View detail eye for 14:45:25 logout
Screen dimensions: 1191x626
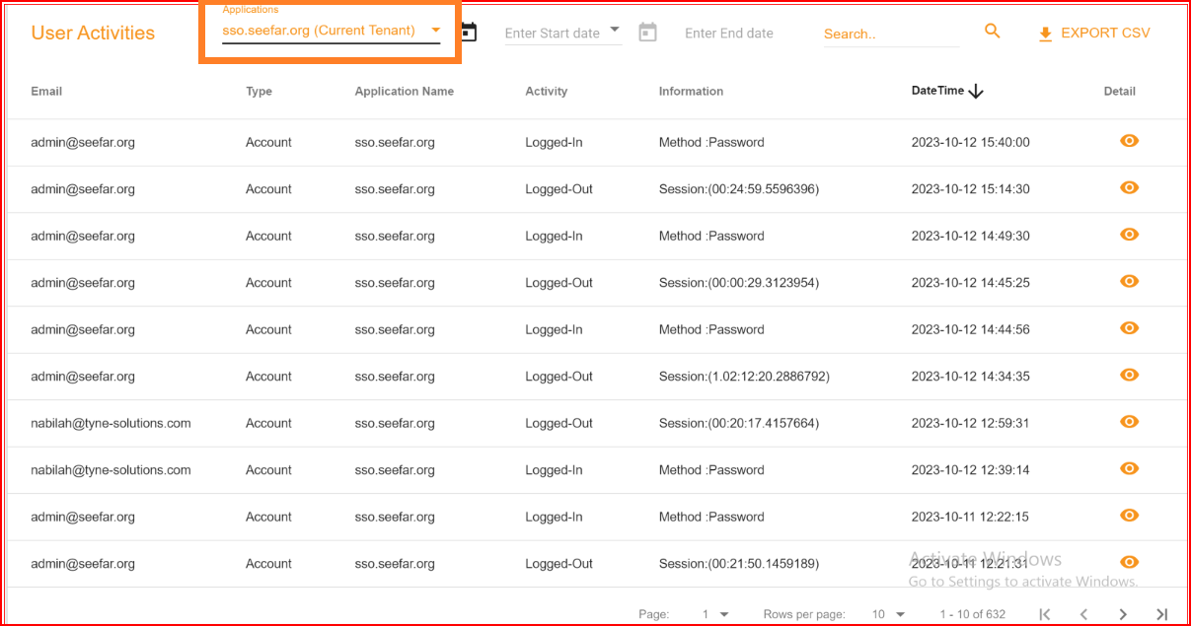(x=1130, y=281)
